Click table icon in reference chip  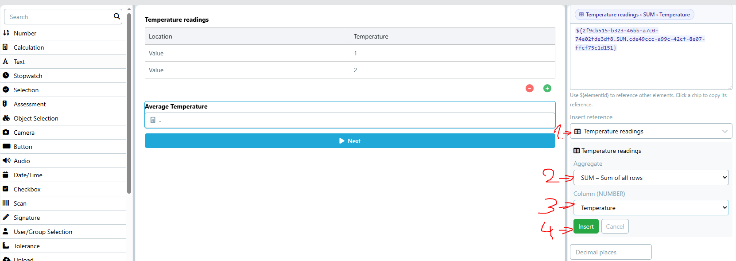click(x=581, y=15)
